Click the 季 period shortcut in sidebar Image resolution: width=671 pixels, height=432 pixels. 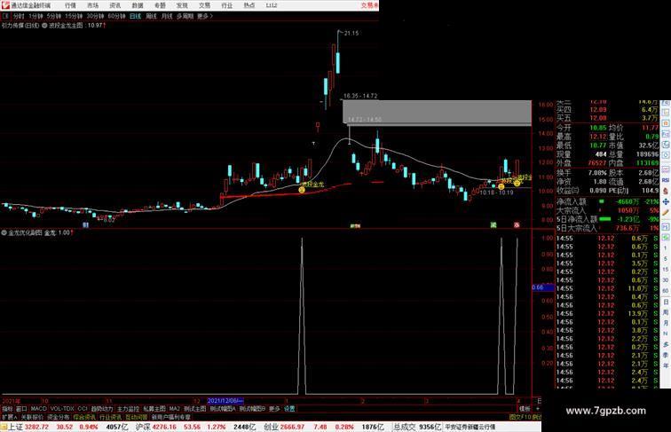click(666, 355)
